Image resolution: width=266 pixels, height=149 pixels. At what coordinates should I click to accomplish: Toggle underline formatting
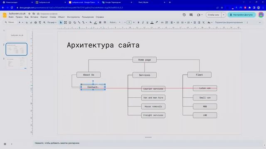tap(147, 22)
